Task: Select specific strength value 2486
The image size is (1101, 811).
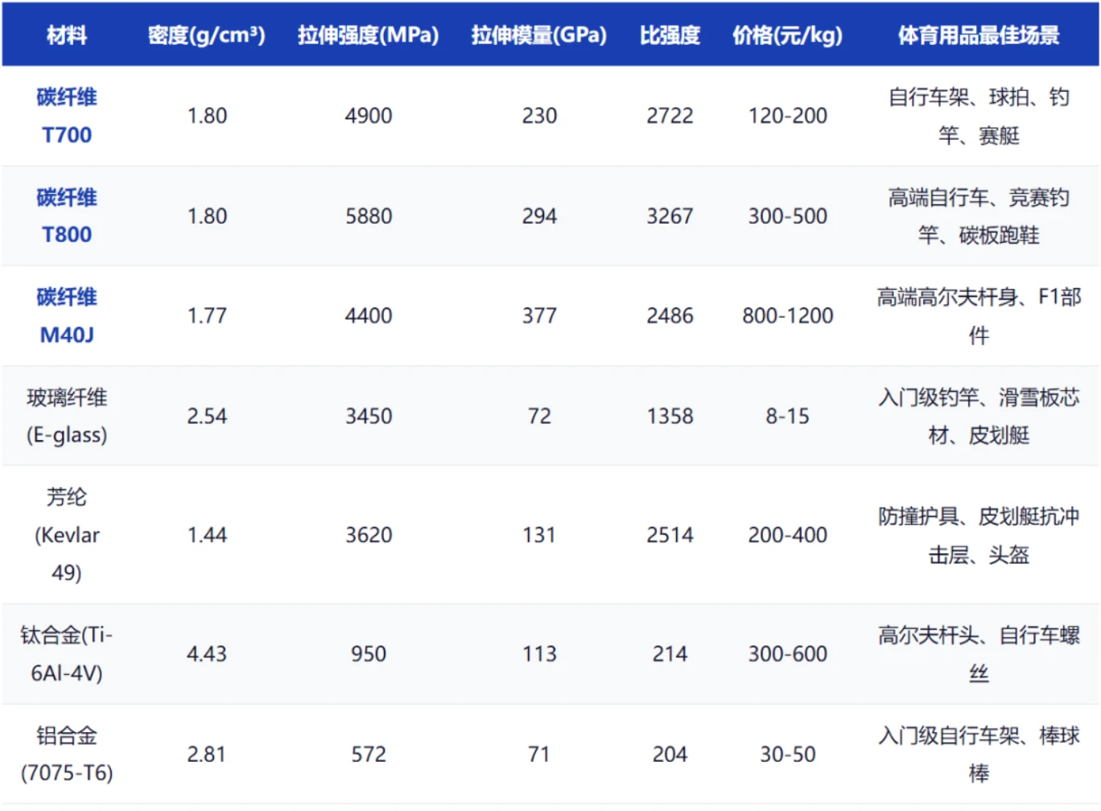Action: 670,315
